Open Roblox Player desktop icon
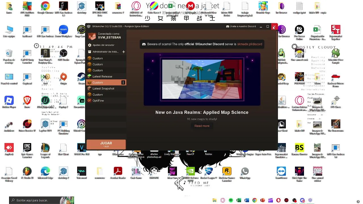Viewport: 363px width, 204px height. click(x=9, y=102)
